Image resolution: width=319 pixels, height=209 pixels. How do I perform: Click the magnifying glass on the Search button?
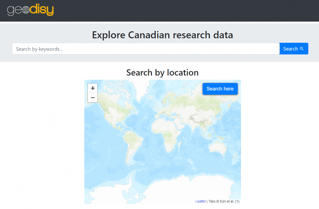click(x=302, y=49)
